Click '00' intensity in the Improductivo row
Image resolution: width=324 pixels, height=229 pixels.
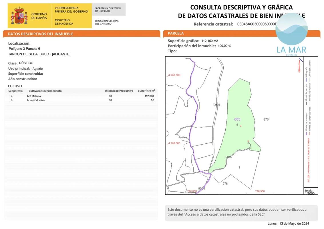[110, 100]
